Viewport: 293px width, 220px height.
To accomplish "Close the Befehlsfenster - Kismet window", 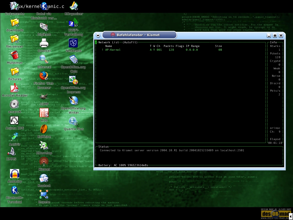I will click(x=281, y=35).
